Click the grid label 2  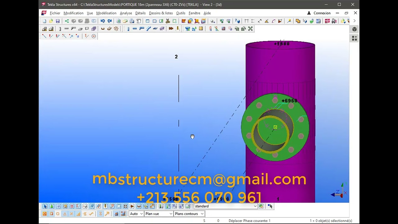click(176, 57)
